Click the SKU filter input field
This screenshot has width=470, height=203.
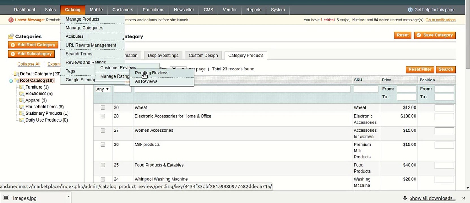click(x=366, y=89)
